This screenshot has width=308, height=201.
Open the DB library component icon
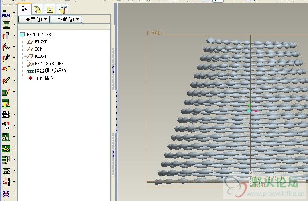(6, 125)
